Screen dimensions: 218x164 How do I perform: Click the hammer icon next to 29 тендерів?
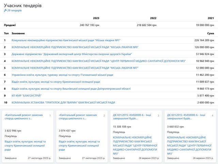pyautogui.click(x=5, y=10)
